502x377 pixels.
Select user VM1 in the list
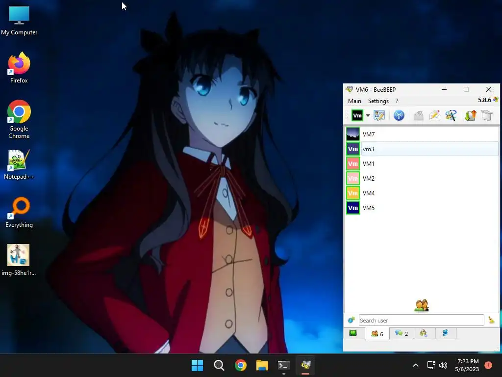pyautogui.click(x=422, y=164)
